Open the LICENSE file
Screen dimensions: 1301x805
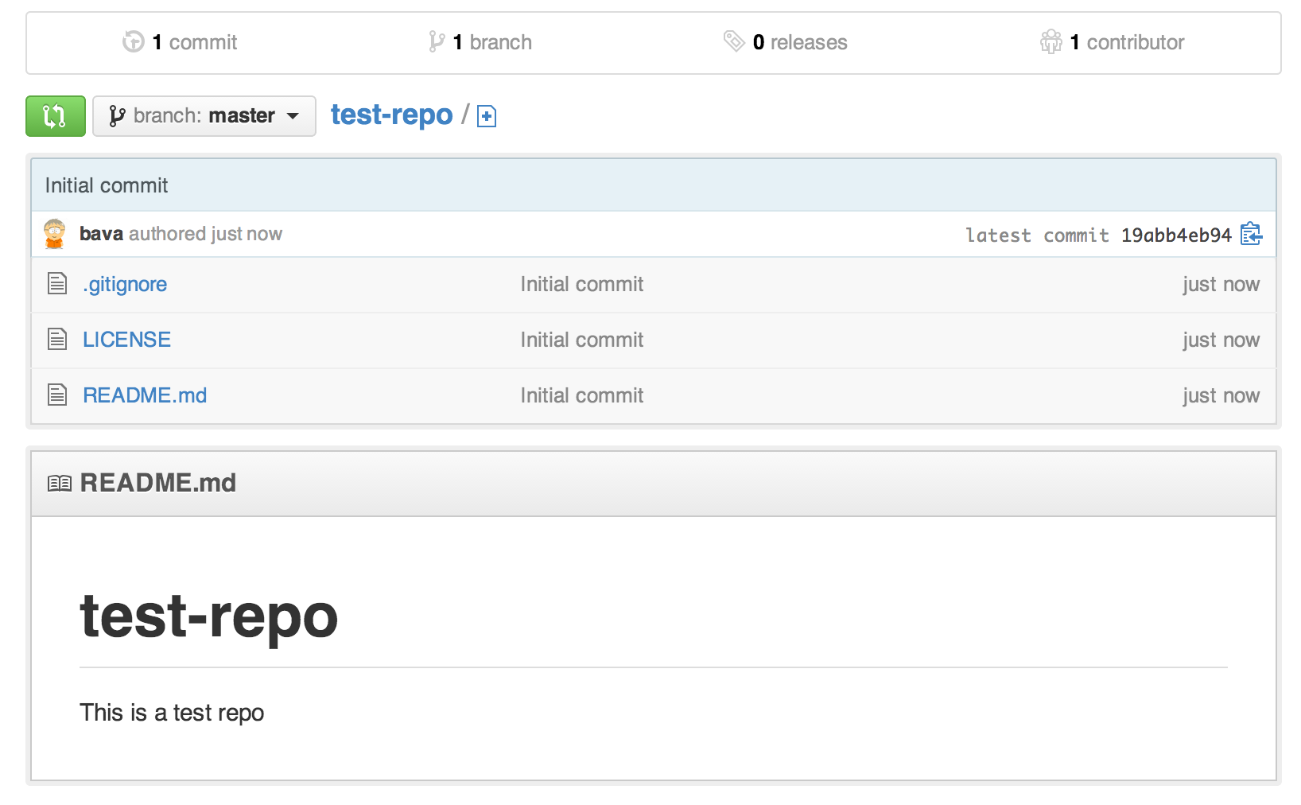(126, 340)
